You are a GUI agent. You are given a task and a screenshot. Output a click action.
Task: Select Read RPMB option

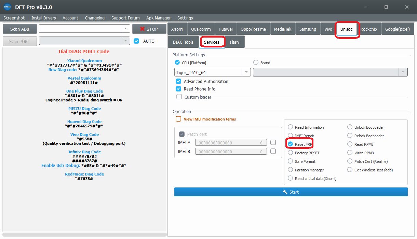tap(350, 144)
